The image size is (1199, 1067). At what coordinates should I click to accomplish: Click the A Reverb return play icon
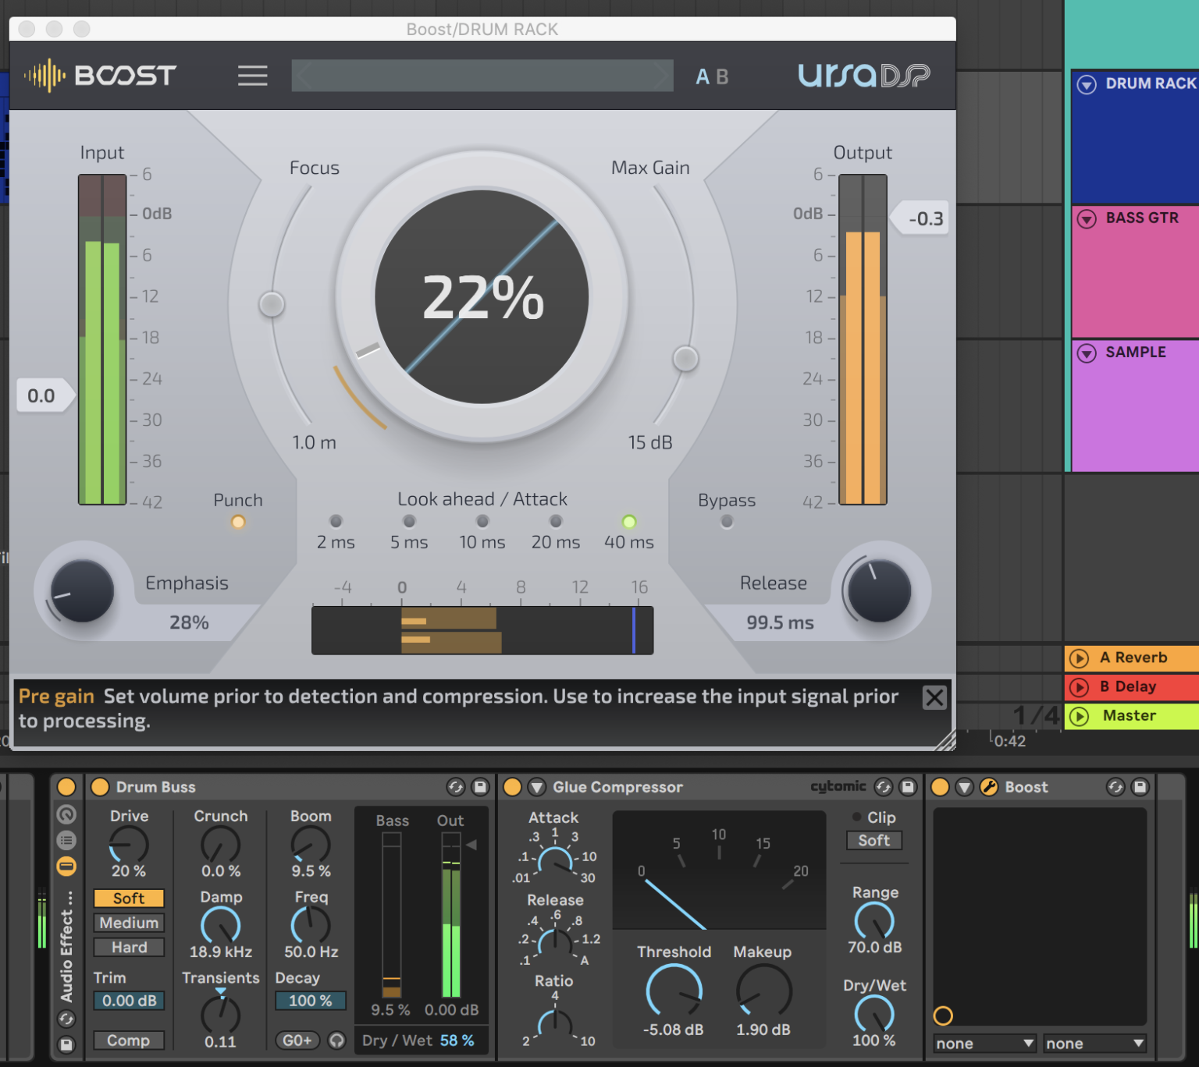coord(1079,658)
